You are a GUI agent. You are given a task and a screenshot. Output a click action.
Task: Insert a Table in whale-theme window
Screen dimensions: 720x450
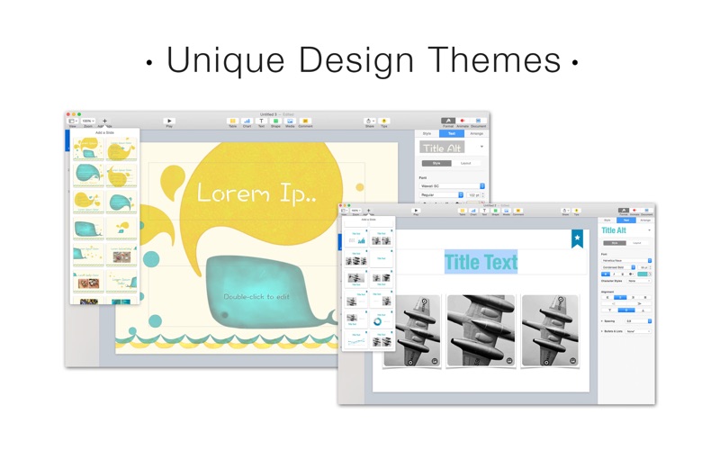tap(233, 121)
